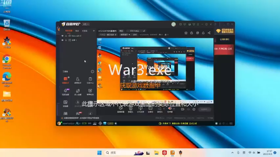Edit the category pencil icon

tap(116, 35)
